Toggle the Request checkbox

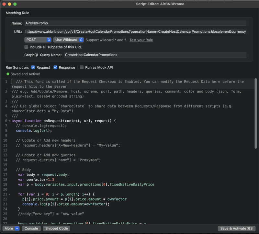33,67
